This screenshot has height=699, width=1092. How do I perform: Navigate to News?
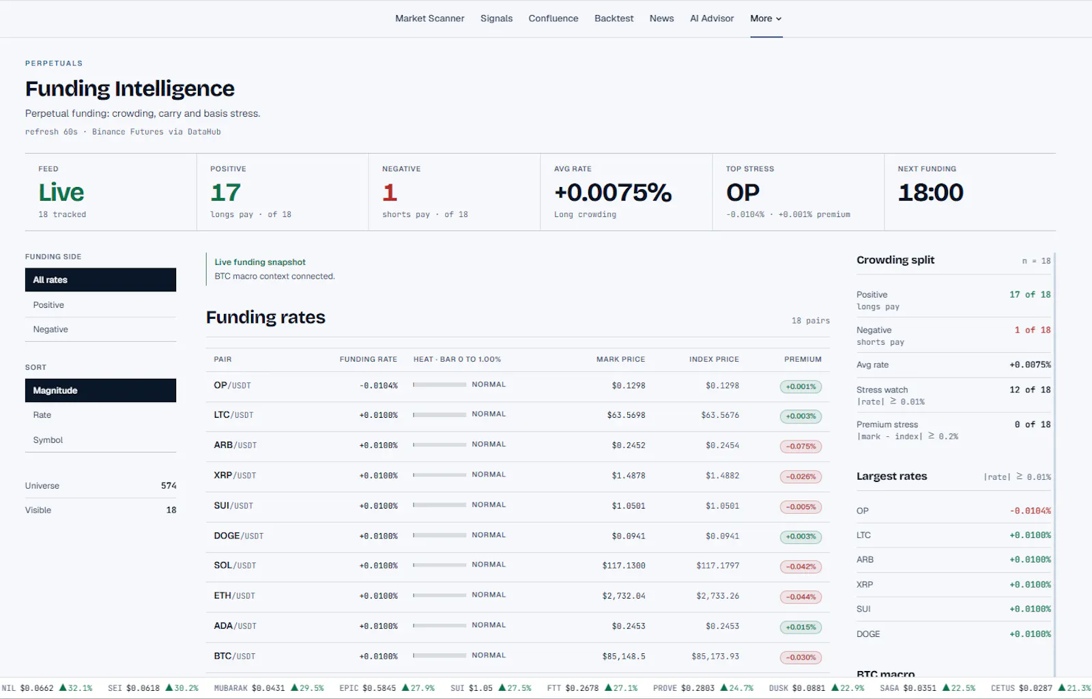click(661, 18)
